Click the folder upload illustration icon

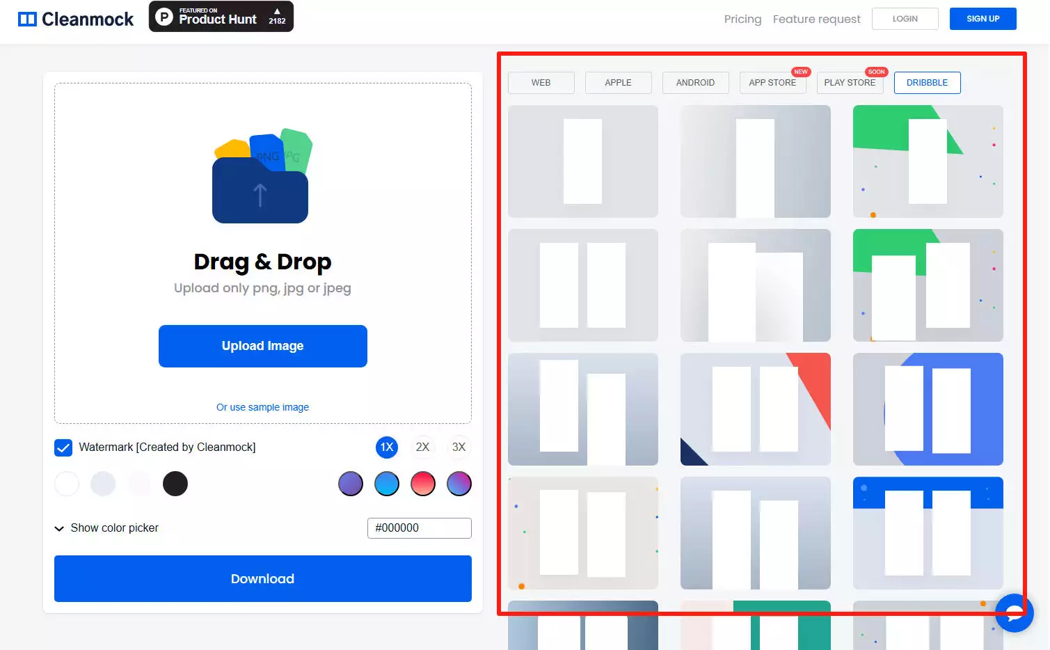click(x=262, y=175)
